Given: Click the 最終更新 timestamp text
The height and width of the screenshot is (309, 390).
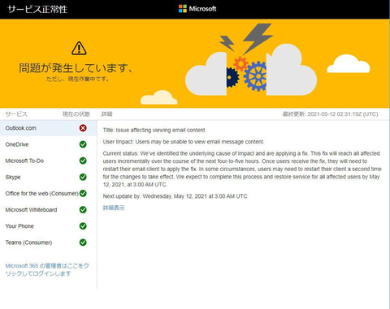Looking at the screenshot, I should 331,114.
